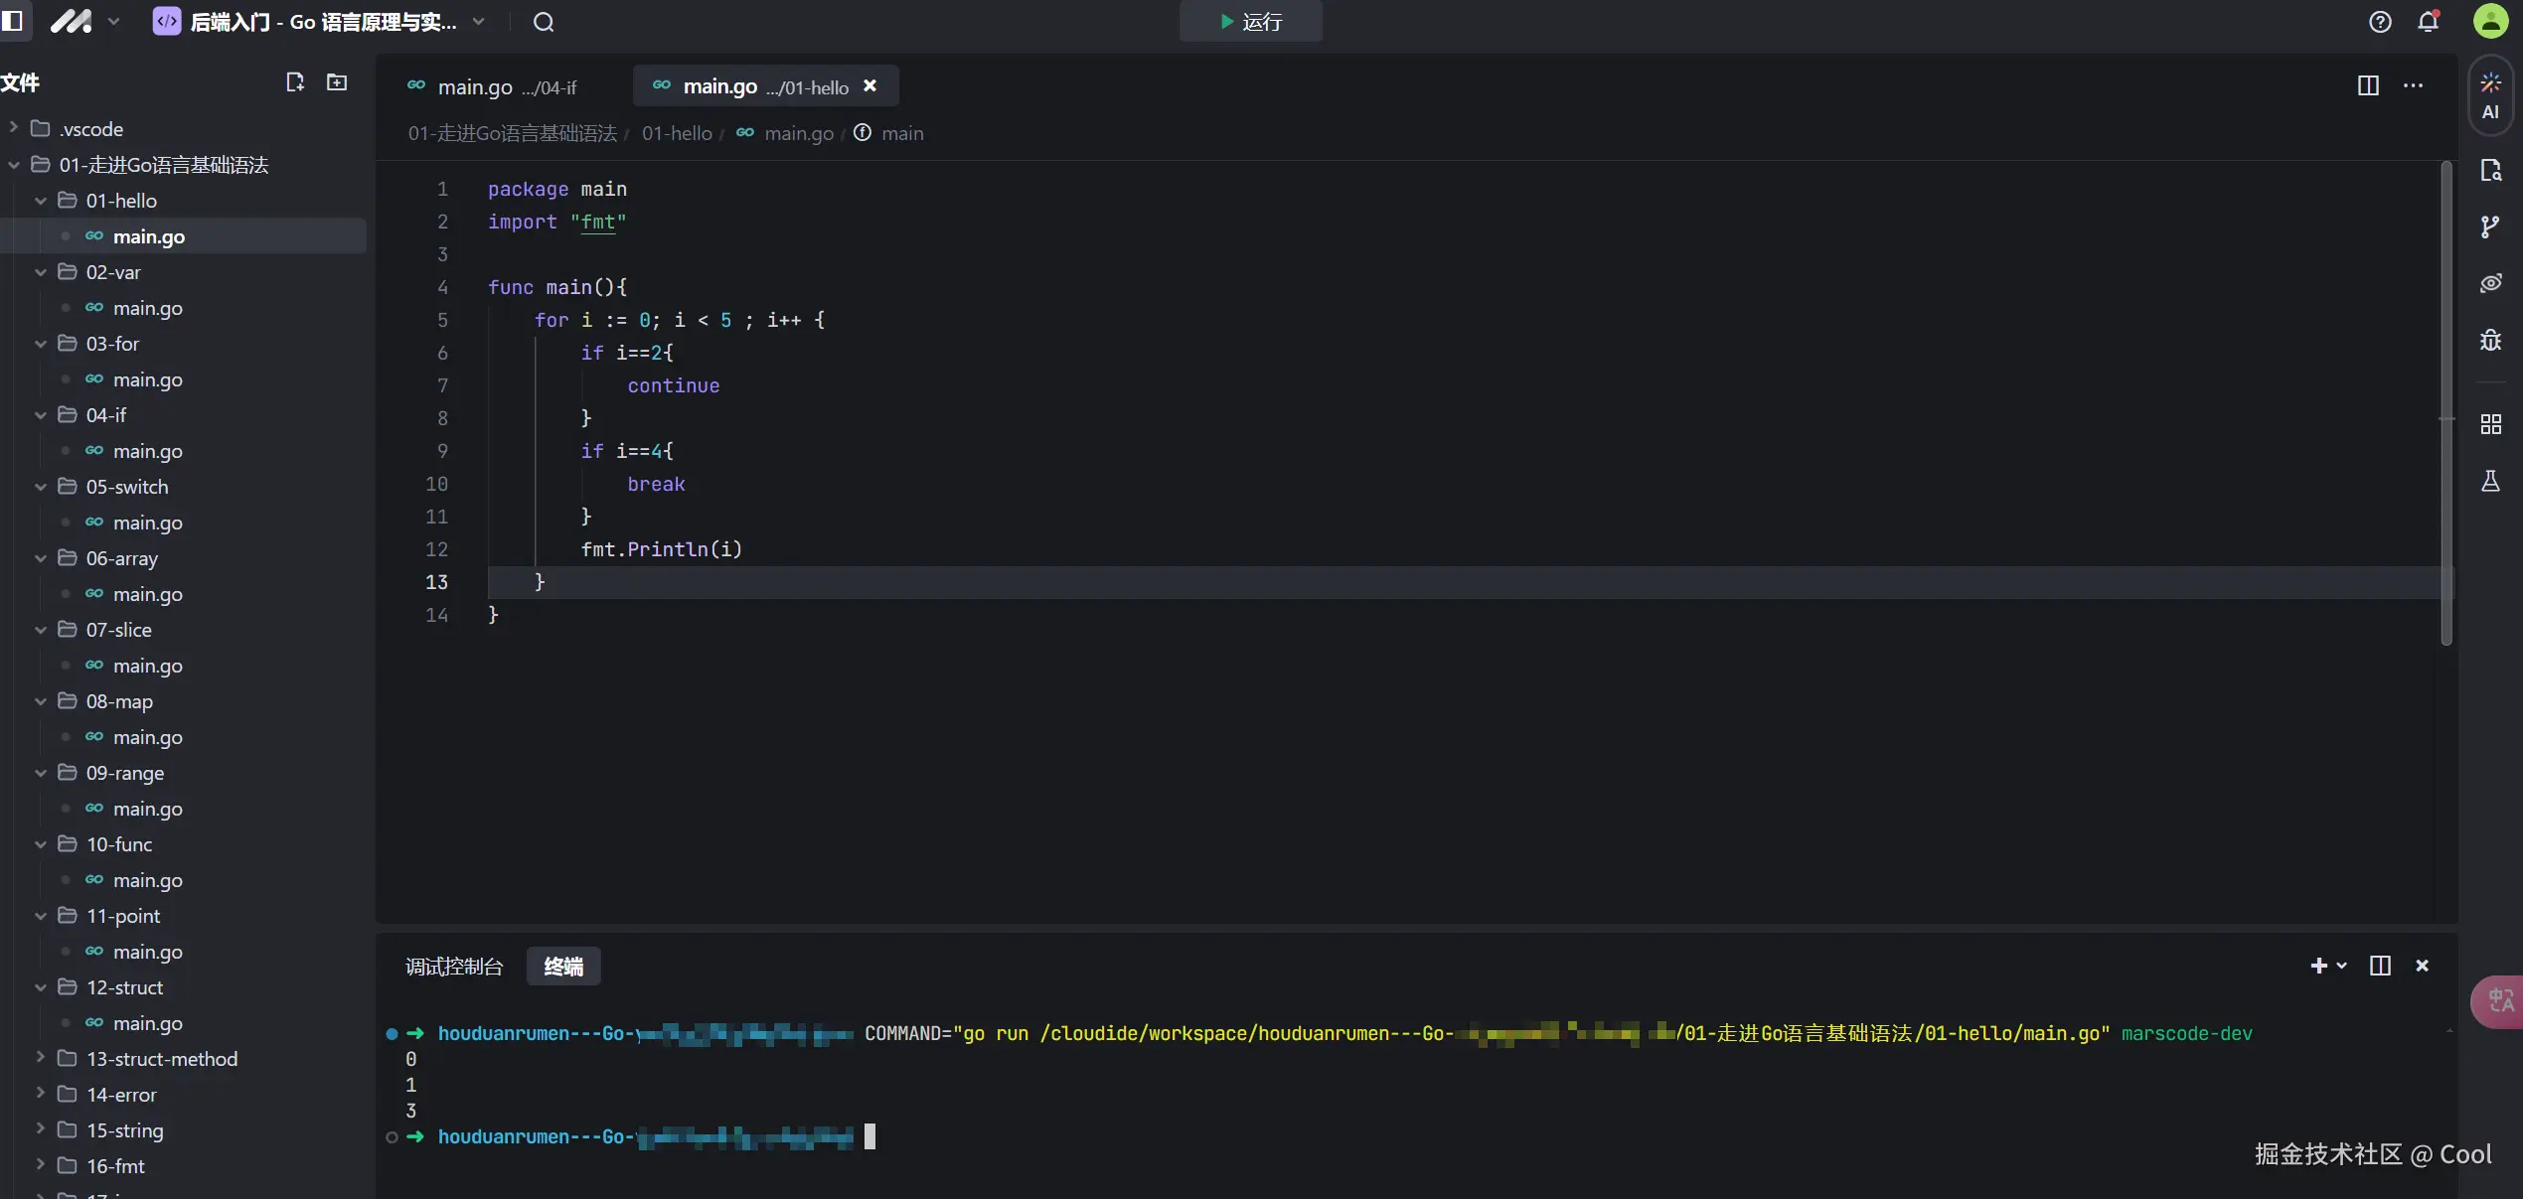Toggle the left sidebar panel visibility
2523x1199 pixels.
[13, 21]
